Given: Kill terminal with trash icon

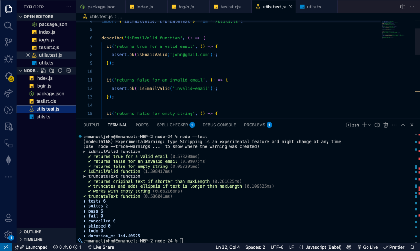Looking at the screenshot, I should pyautogui.click(x=385, y=125).
